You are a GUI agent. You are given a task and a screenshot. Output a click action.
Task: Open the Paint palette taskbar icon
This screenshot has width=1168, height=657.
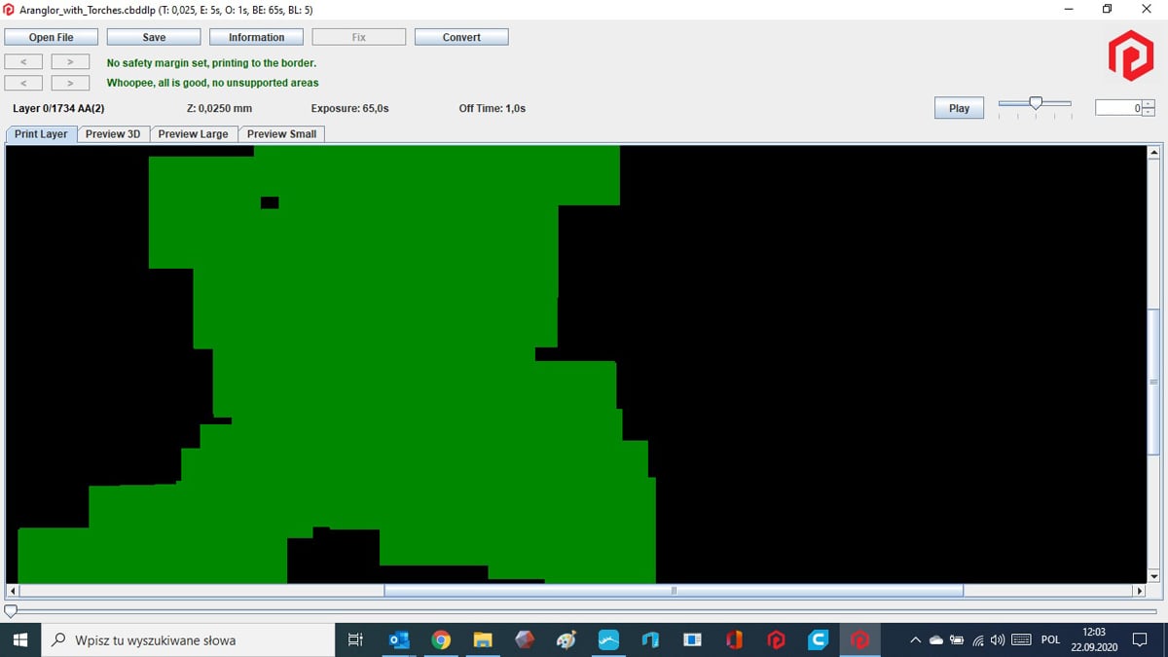(566, 639)
